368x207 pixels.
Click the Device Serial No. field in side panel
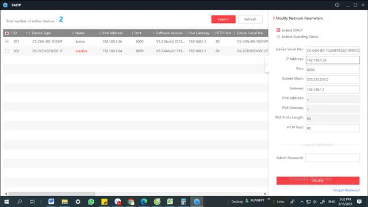pyautogui.click(x=332, y=50)
